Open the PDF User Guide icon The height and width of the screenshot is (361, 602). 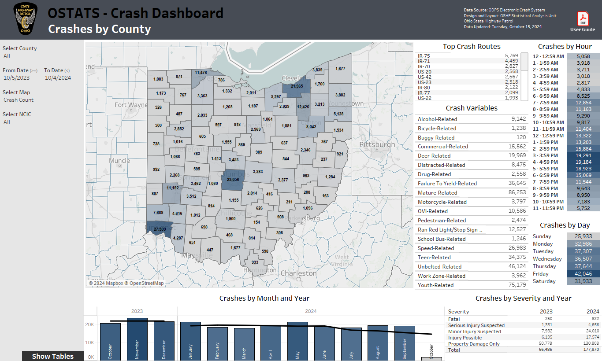click(x=583, y=19)
